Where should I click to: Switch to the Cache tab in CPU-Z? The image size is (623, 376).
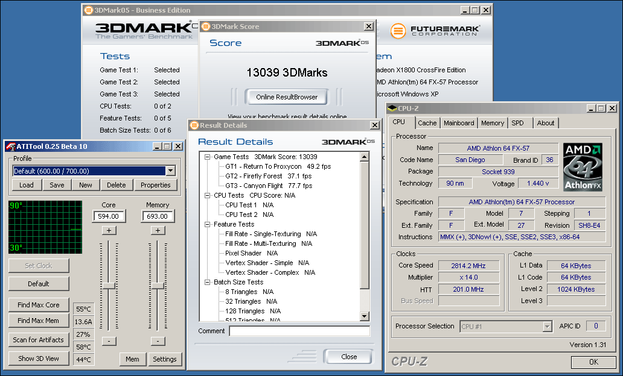tap(427, 123)
